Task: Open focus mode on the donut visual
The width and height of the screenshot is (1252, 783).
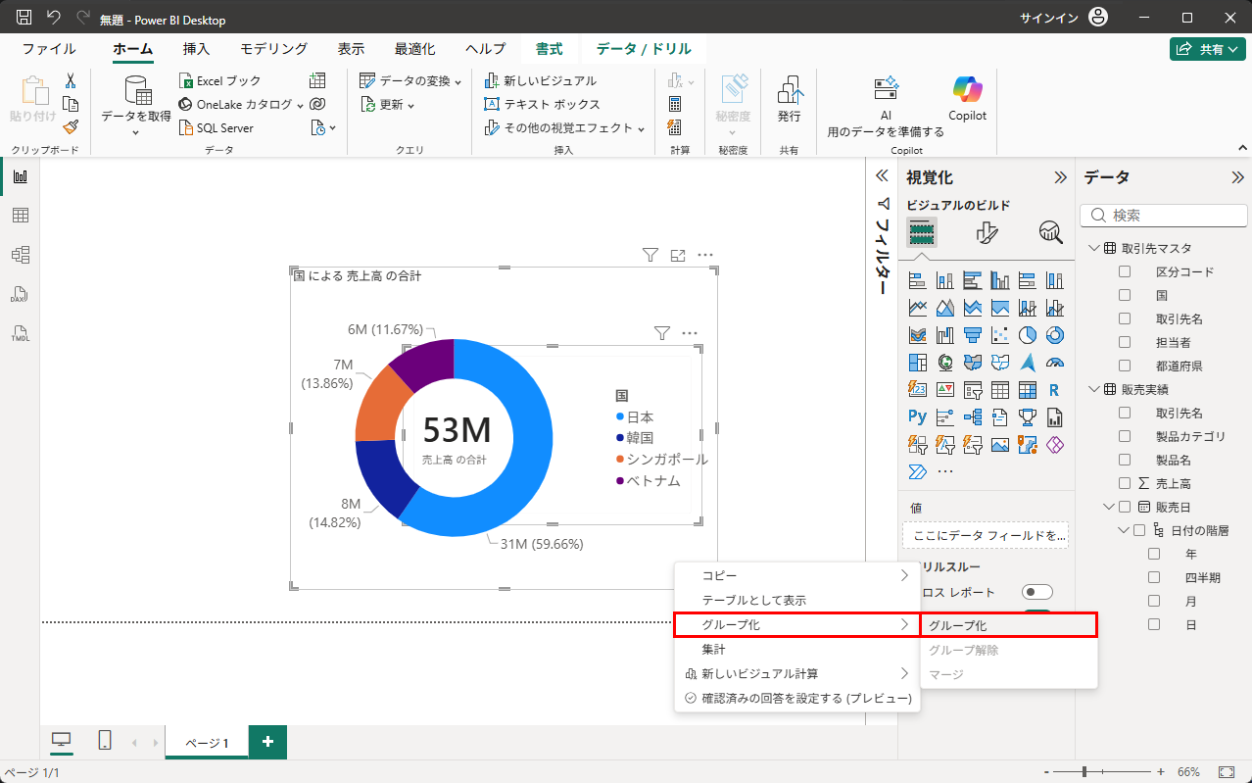Action: pos(678,255)
